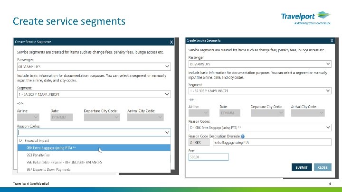Viewport: 342px width, 192px height.
Task: Click the Fee input field
Action: click(209, 157)
